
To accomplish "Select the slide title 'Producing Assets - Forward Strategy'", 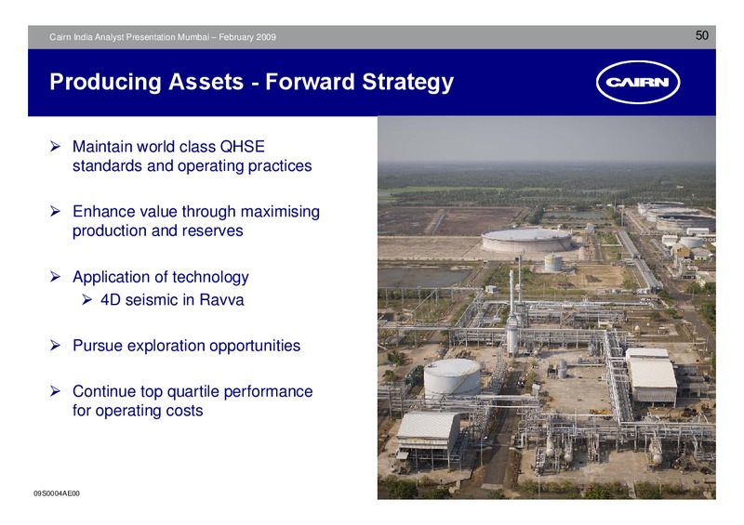I will (x=251, y=82).
